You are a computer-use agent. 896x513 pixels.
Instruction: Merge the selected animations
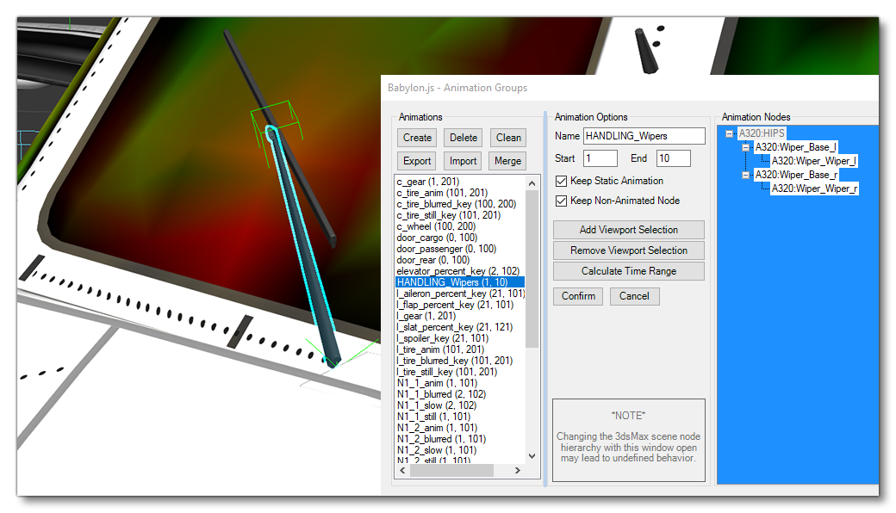click(x=507, y=160)
